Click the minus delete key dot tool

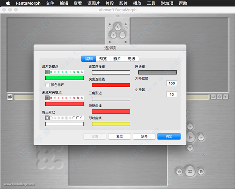[x=122, y=35]
